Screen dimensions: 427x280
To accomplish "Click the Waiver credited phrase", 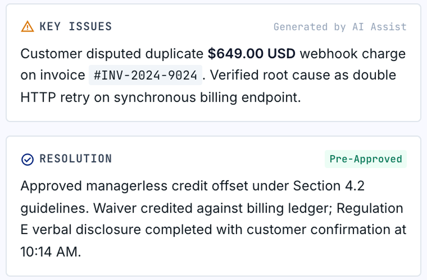I will (x=142, y=209).
